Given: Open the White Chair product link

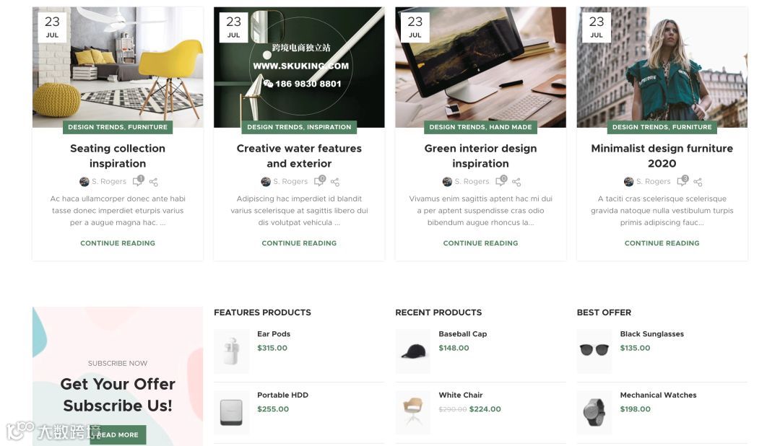Looking at the screenshot, I should pos(461,395).
